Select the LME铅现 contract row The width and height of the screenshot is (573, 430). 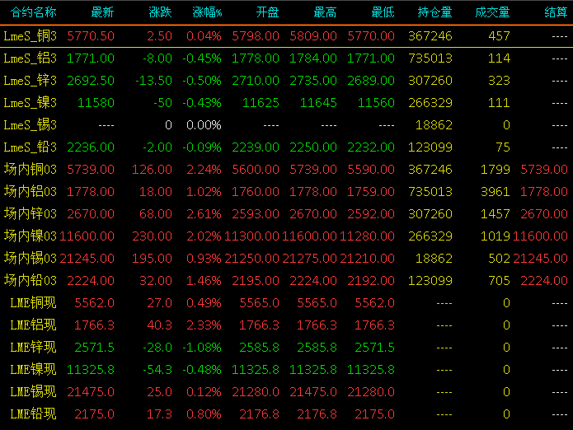[287, 414]
